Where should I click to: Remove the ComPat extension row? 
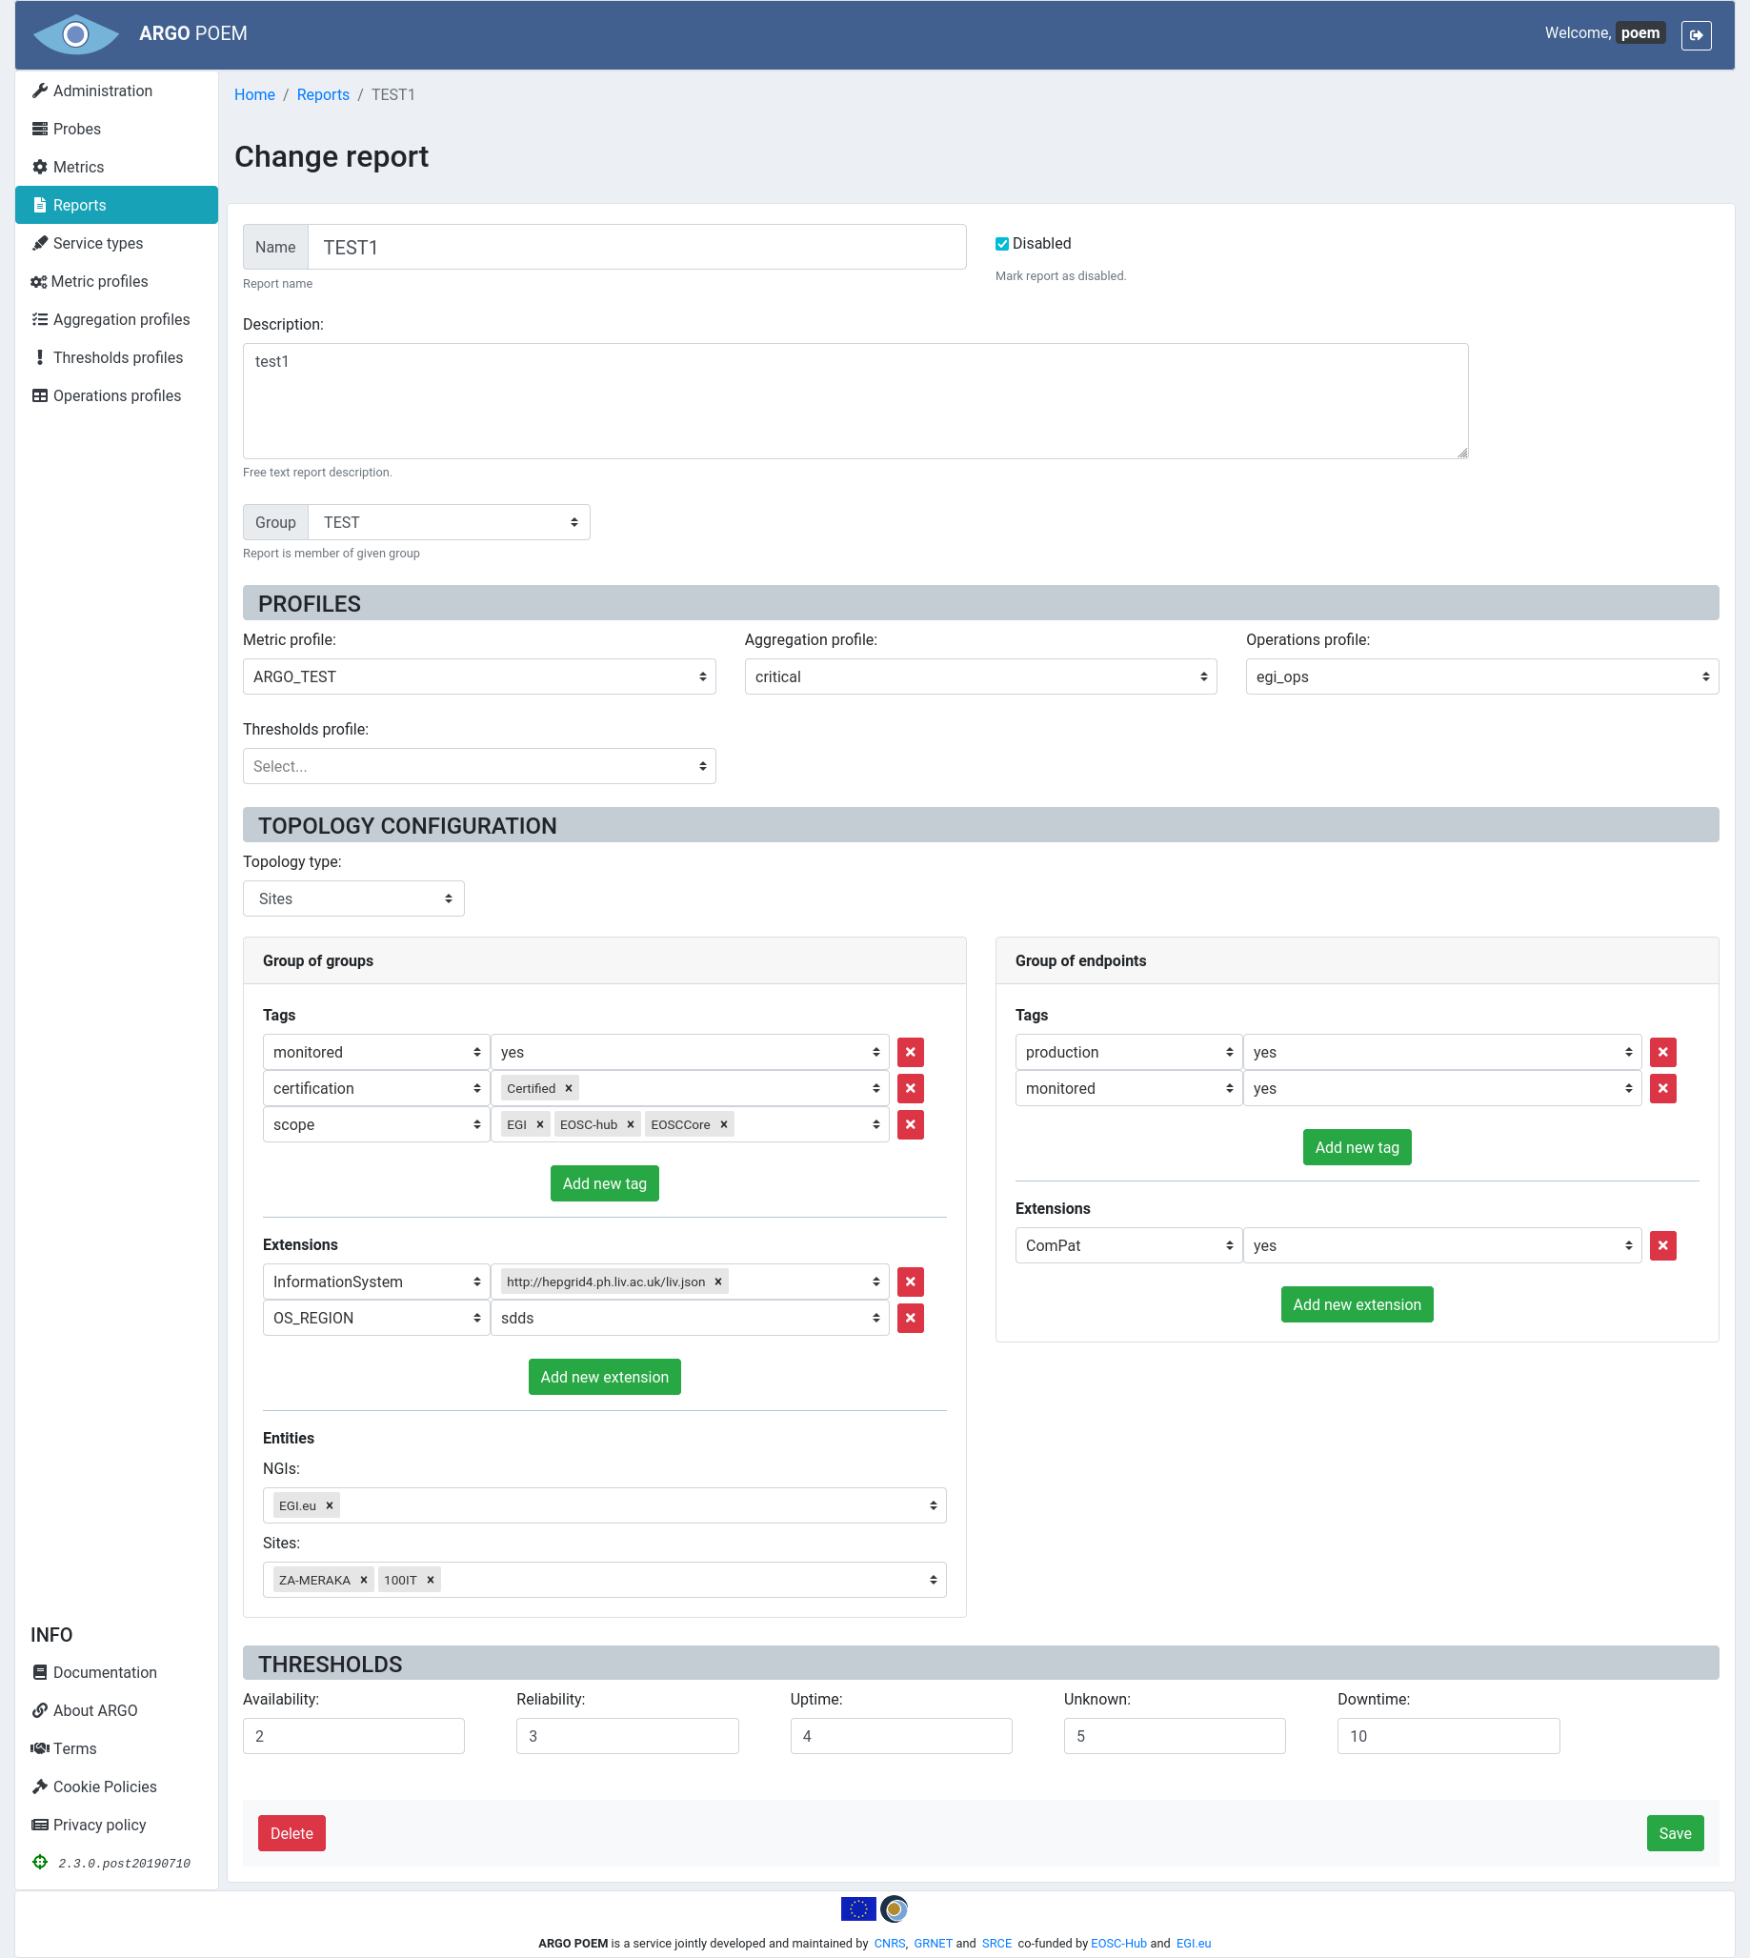pos(1663,1246)
